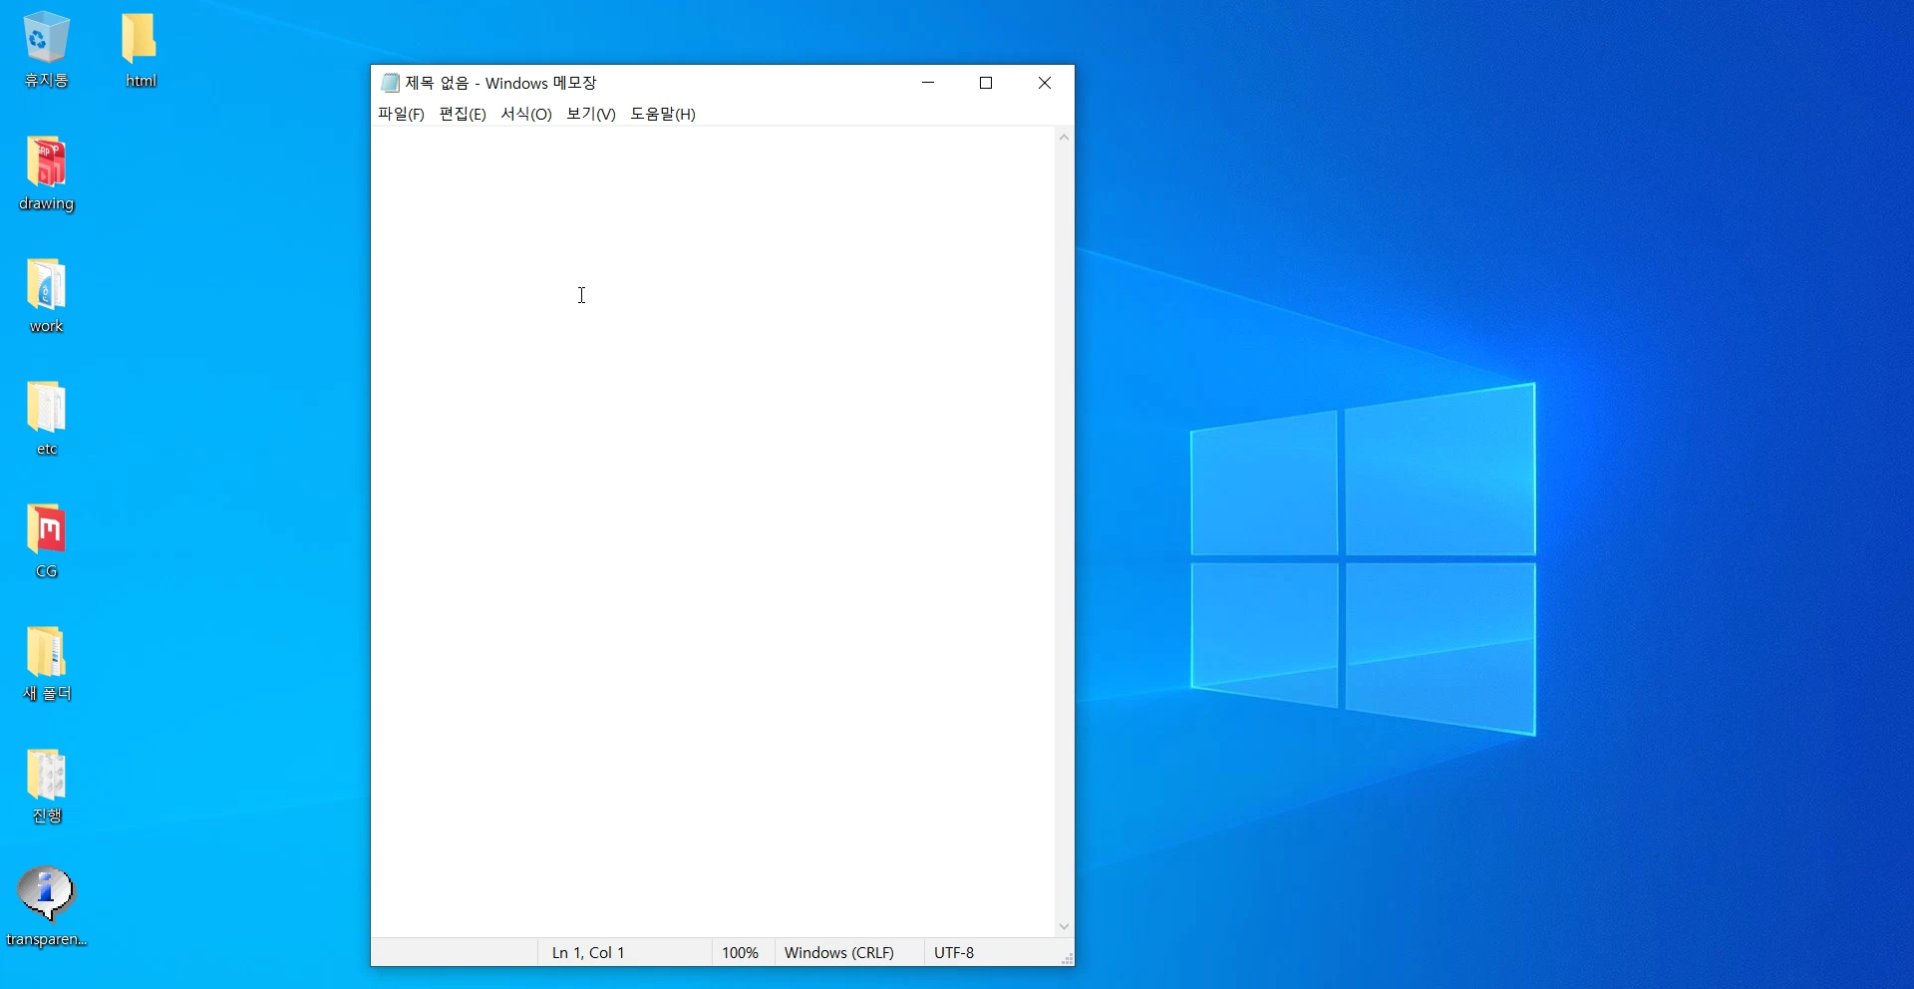Select the transparen... info shortcut icon

46,907
